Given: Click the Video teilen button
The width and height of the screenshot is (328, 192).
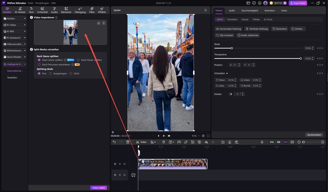Looking at the screenshot, I should click(98, 188).
